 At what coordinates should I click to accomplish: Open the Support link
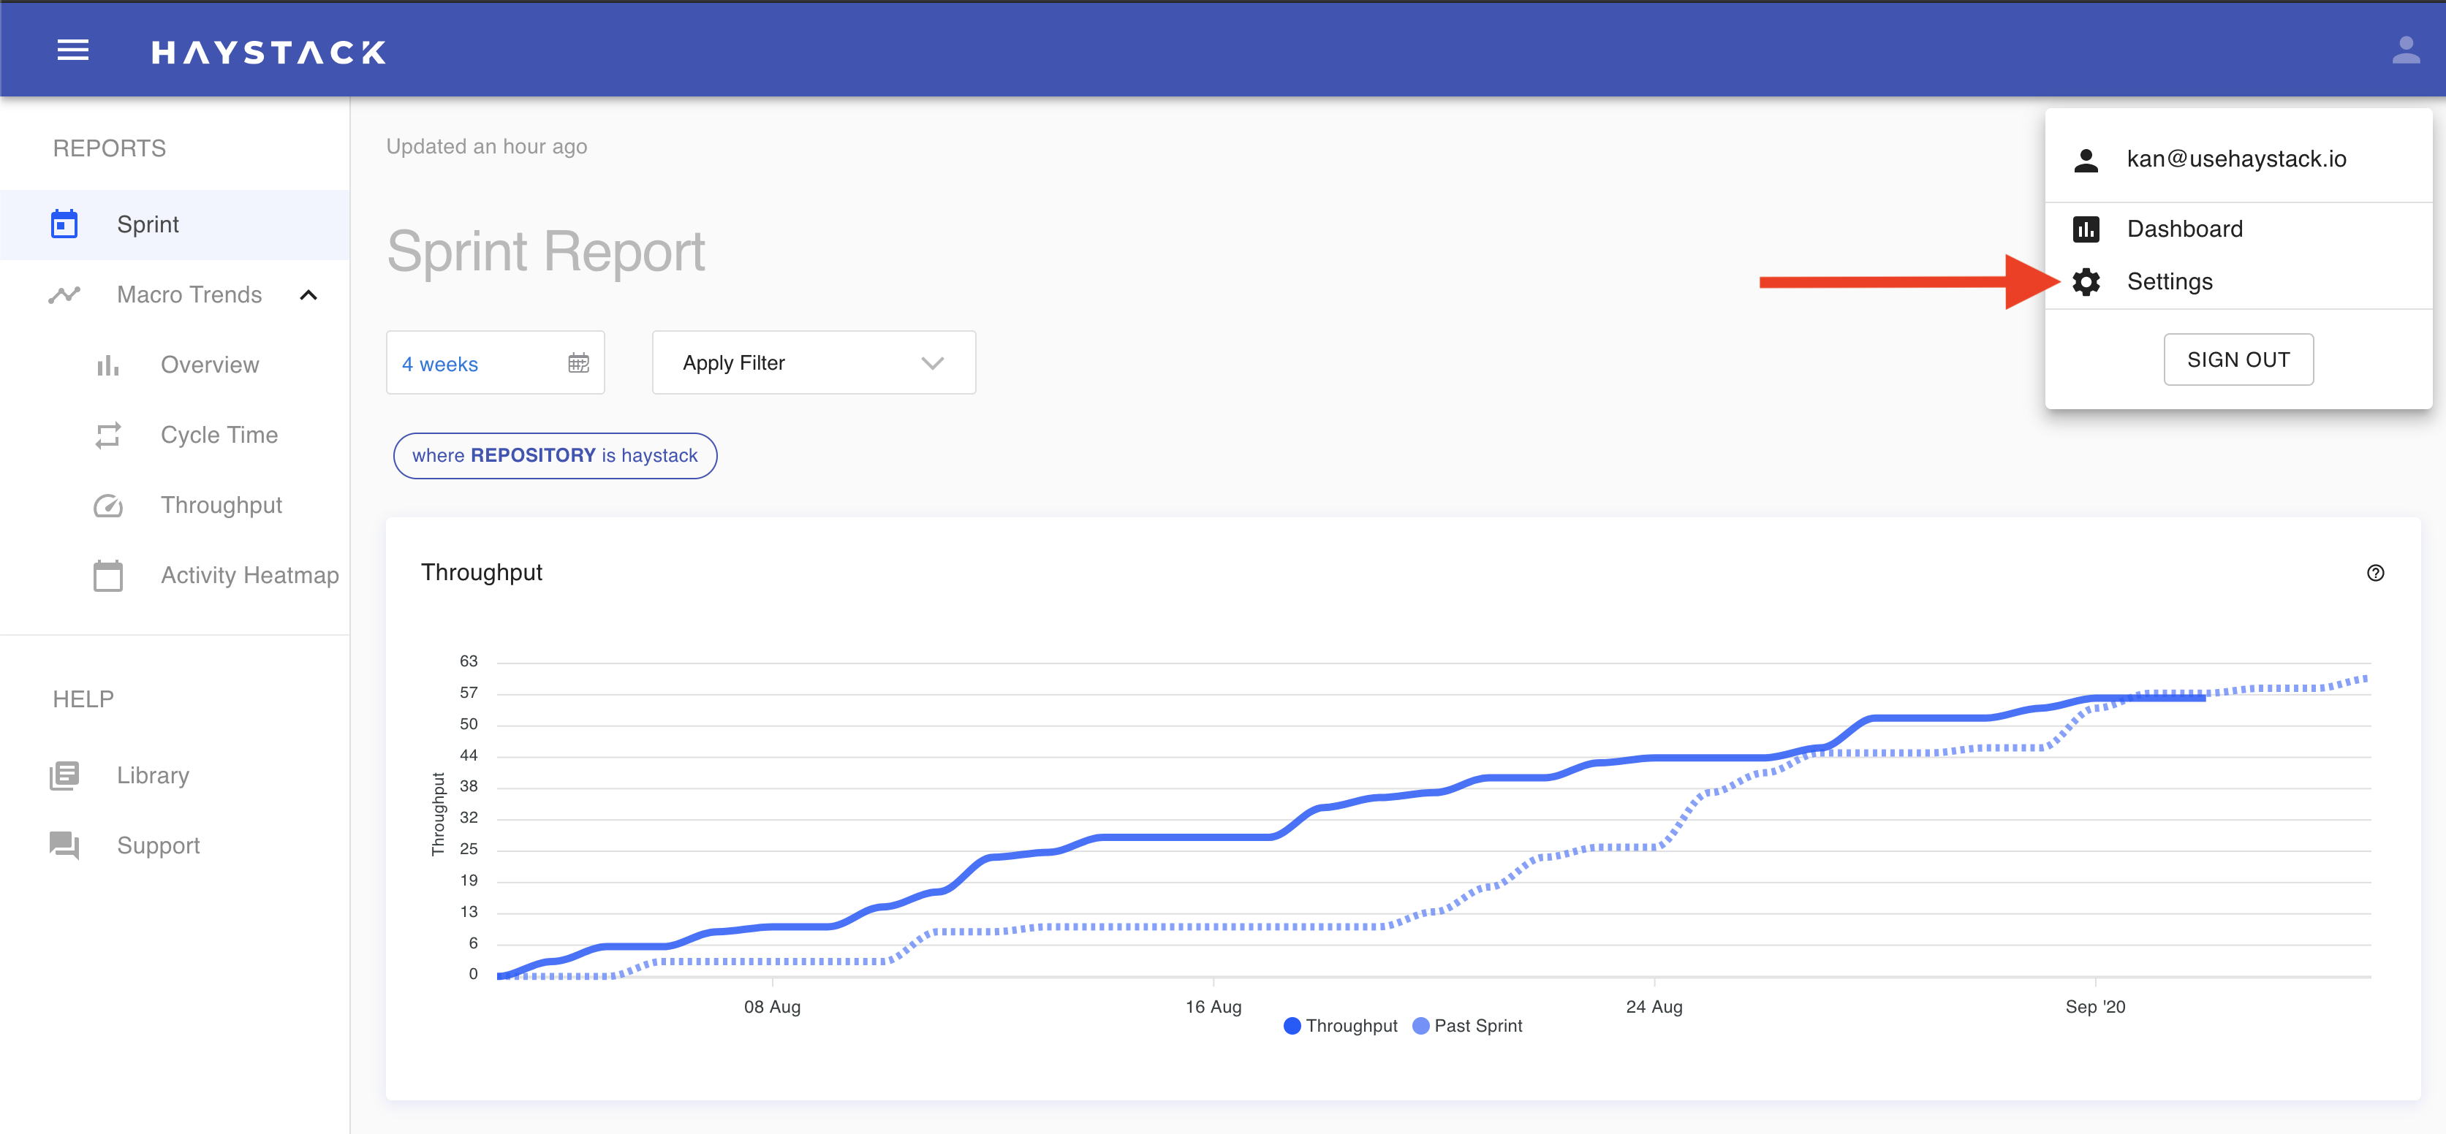tap(158, 845)
